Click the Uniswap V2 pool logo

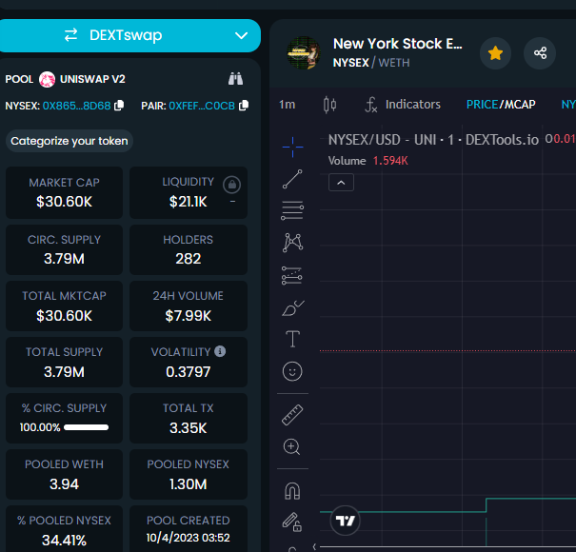pyautogui.click(x=47, y=79)
